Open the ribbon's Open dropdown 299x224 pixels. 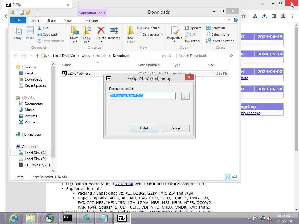[192, 28]
